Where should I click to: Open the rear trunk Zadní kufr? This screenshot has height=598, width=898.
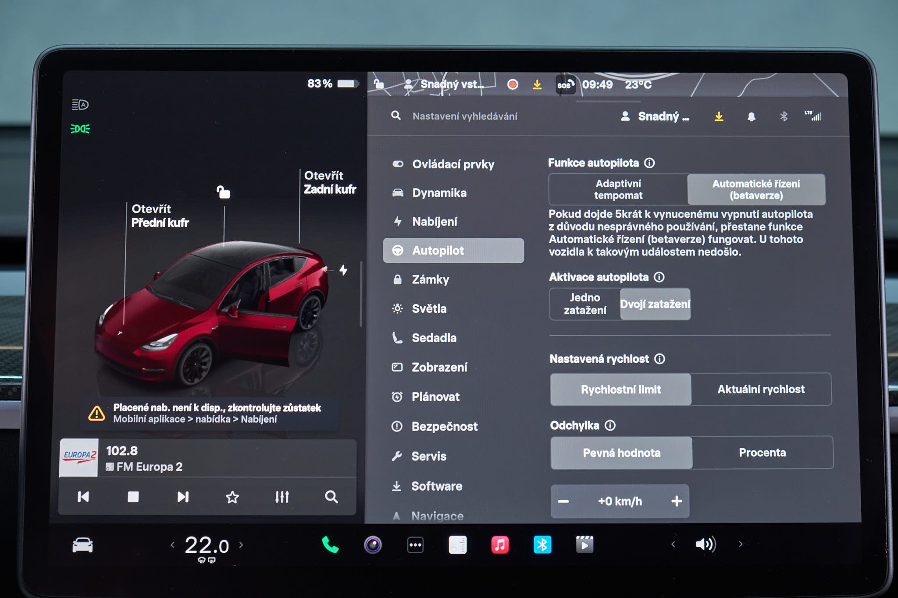(330, 182)
